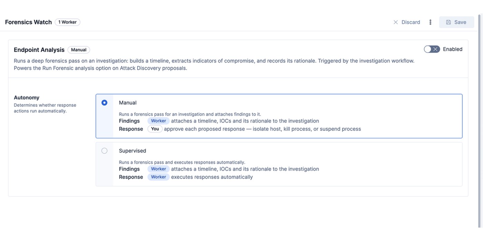
Task: Click the Discard button
Action: (x=407, y=22)
